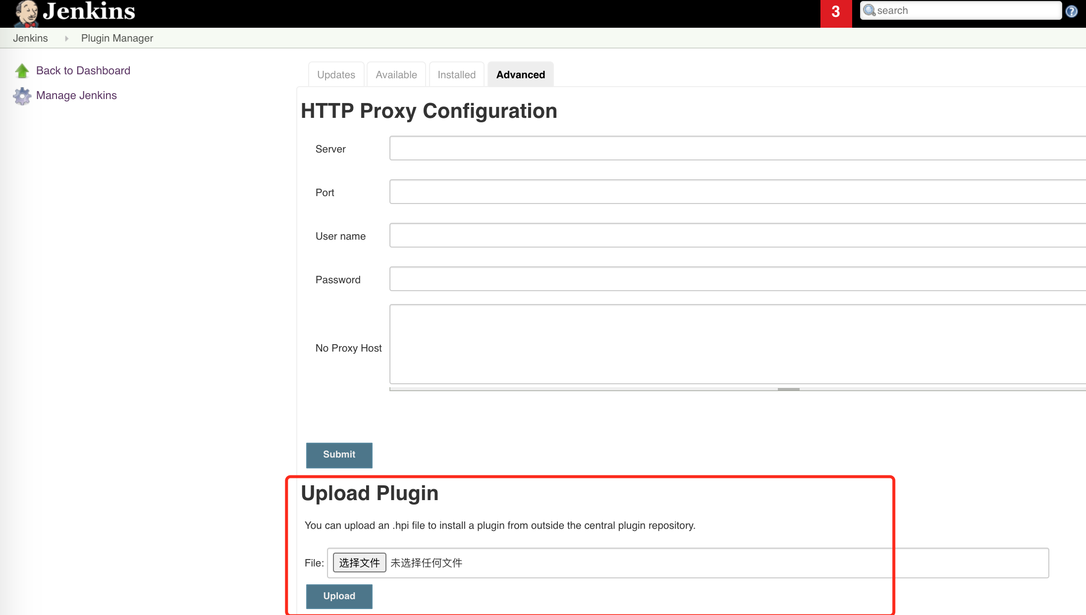Open Plugin Manager breadcrumb link
The image size is (1086, 615).
pos(117,38)
